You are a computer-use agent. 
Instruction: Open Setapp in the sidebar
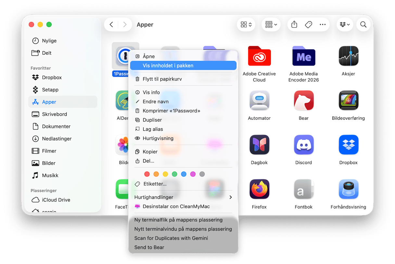63,90
